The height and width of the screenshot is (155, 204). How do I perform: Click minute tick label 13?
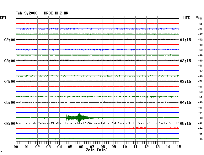click(157, 147)
